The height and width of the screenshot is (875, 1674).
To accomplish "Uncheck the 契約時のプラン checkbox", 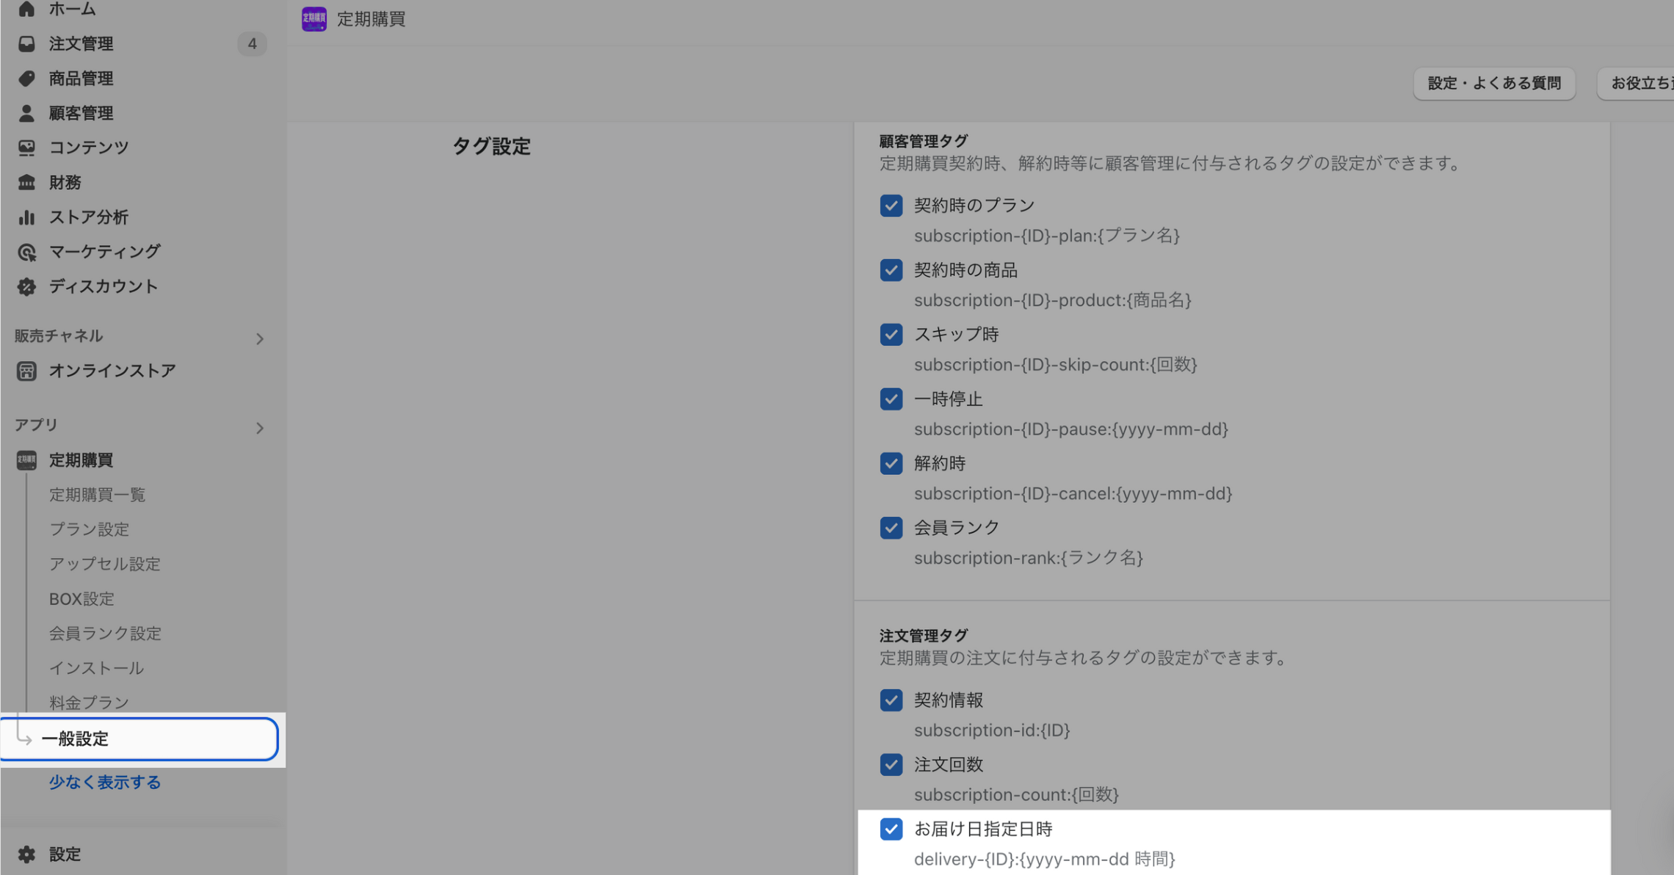I will [891, 206].
